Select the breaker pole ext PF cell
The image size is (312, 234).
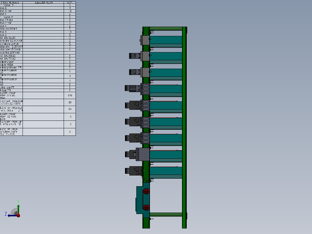pos(11,67)
